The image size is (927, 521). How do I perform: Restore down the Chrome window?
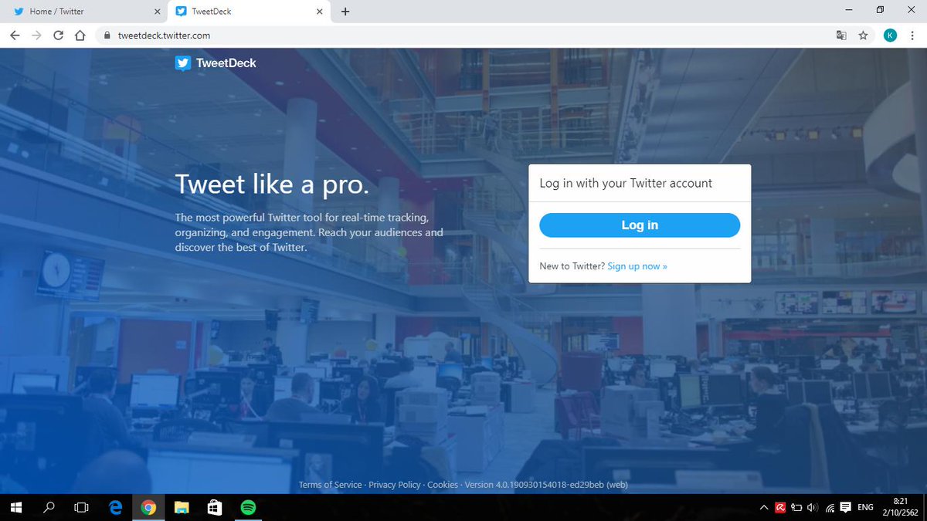point(880,10)
